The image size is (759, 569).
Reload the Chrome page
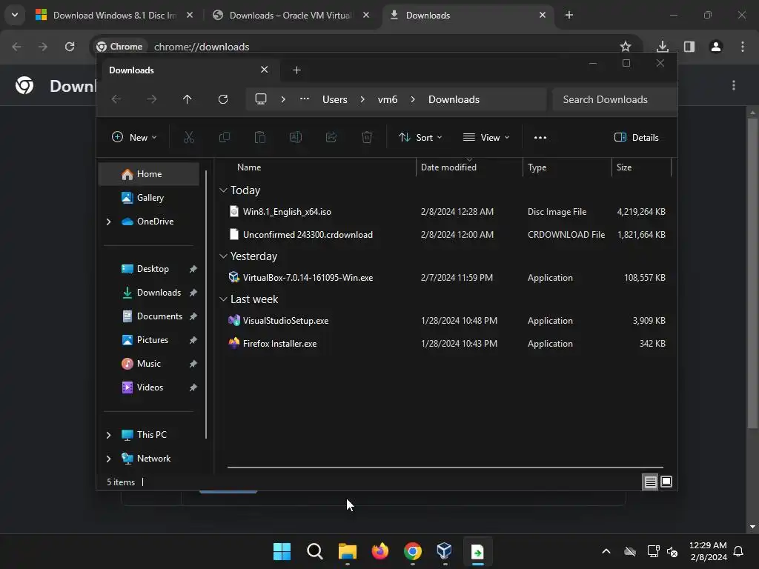tap(70, 47)
